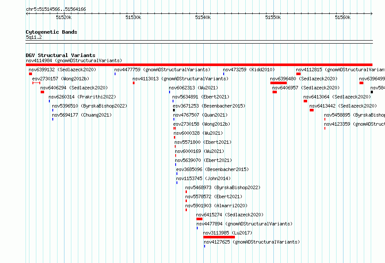Click the 51530k ruler label
Screen dimensions: 385x263
133,17
